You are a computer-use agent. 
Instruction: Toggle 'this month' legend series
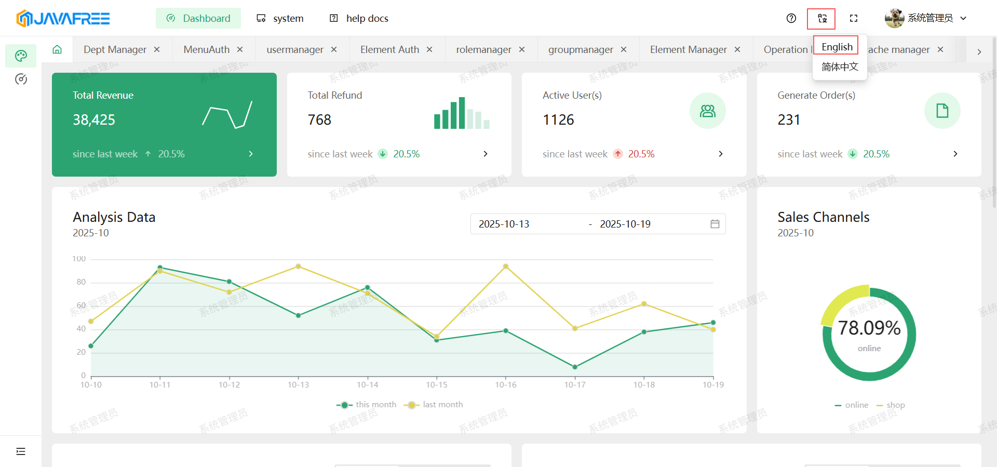[x=366, y=405]
